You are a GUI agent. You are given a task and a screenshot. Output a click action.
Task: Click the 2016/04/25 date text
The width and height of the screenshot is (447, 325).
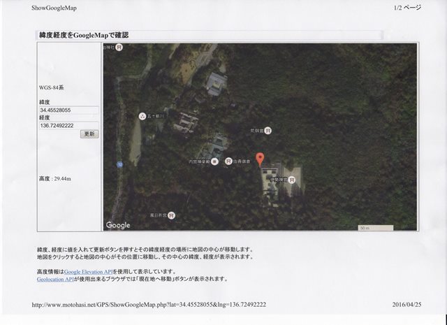pos(406,305)
